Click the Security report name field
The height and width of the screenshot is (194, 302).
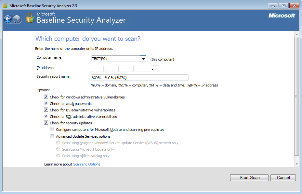(x=140, y=78)
